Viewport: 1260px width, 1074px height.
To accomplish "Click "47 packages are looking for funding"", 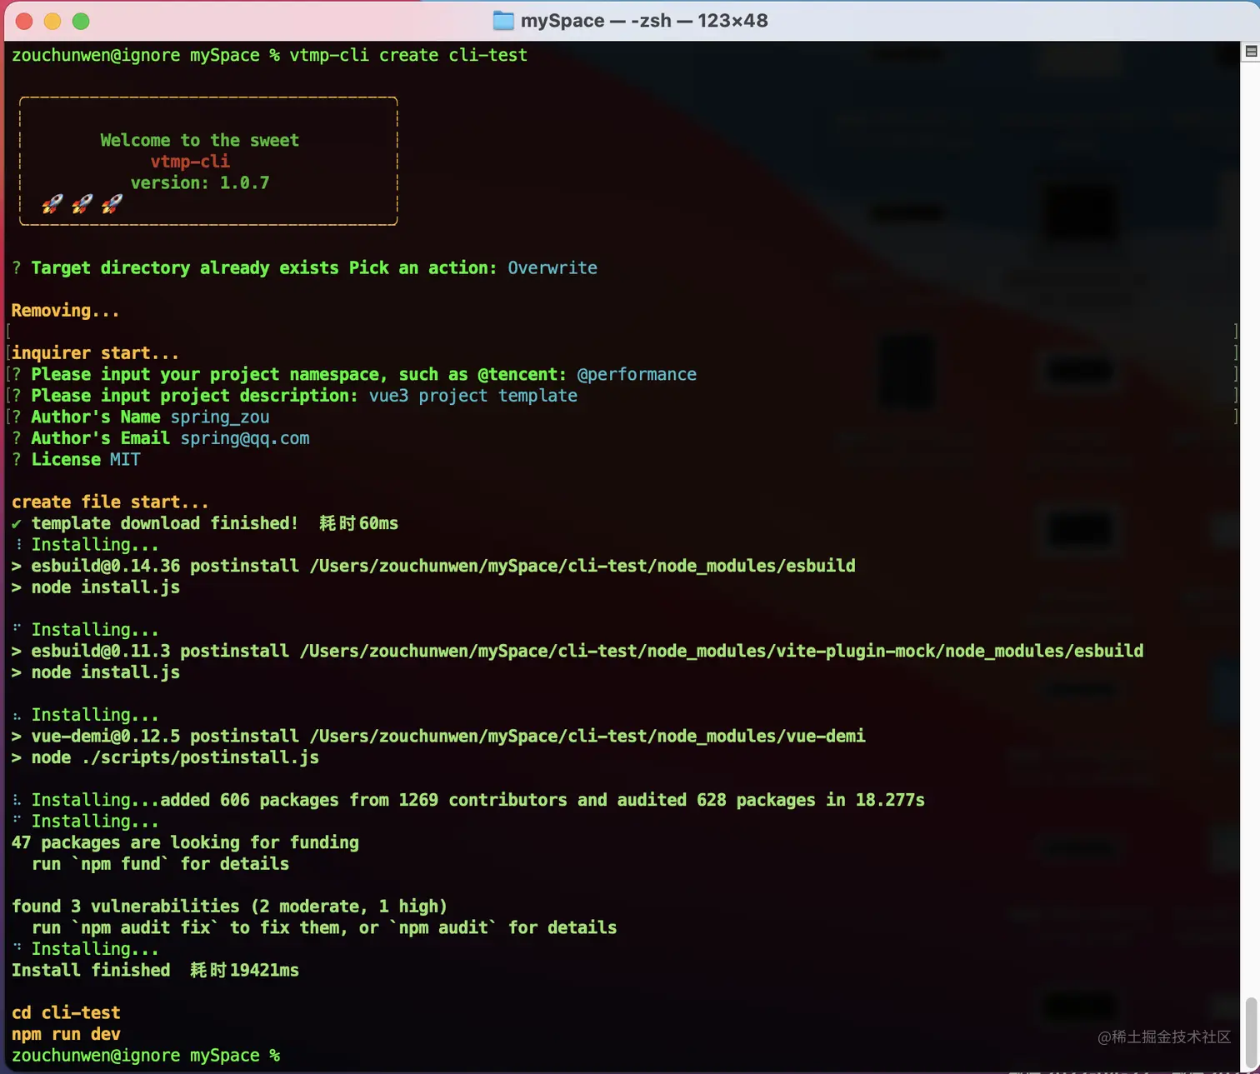I will [x=185, y=842].
